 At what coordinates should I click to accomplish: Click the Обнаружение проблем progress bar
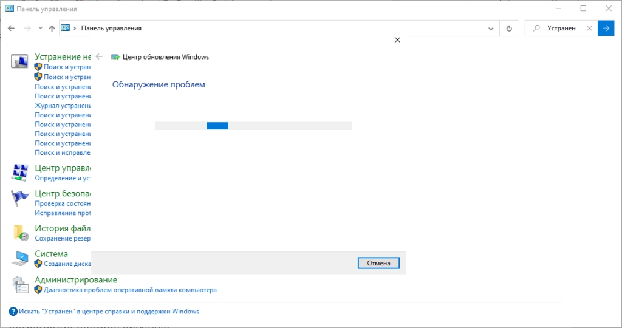(x=253, y=126)
